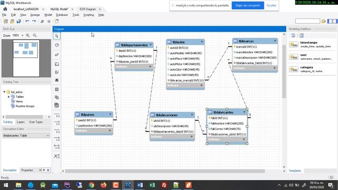Select the hand pan tool
This screenshot has width=338, height=190.
point(57,45)
